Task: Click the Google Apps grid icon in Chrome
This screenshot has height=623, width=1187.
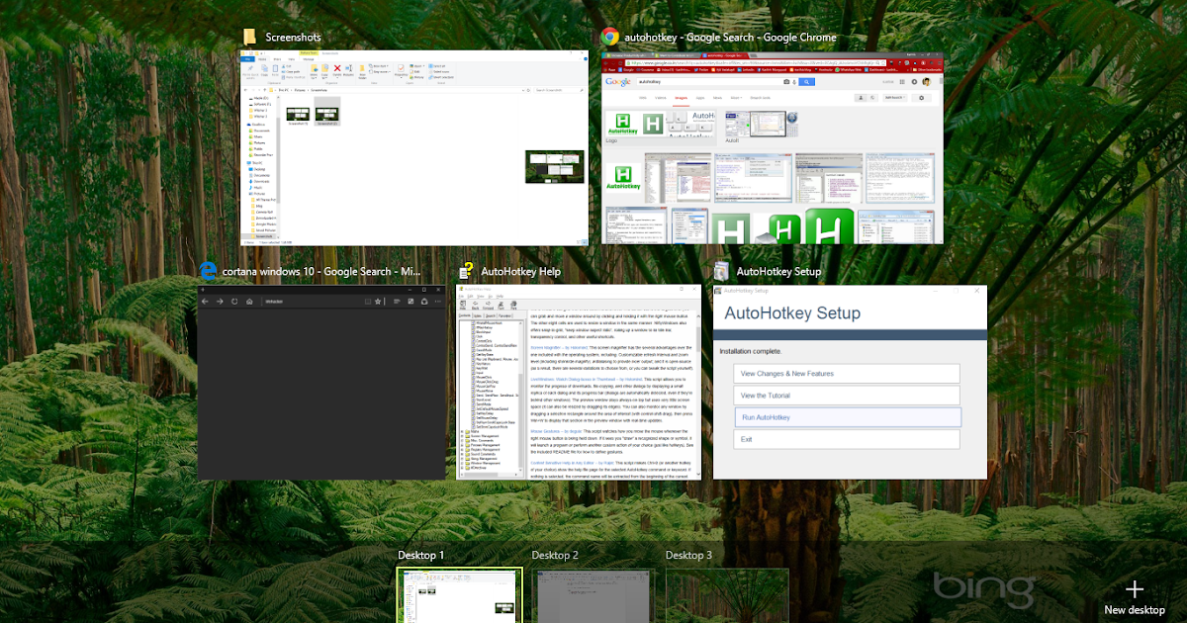Action: pos(903,83)
